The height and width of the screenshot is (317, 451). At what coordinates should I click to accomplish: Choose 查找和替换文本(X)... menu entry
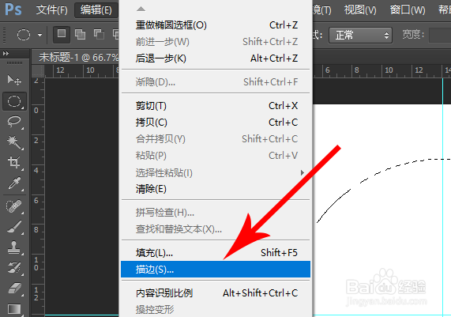coord(216,229)
